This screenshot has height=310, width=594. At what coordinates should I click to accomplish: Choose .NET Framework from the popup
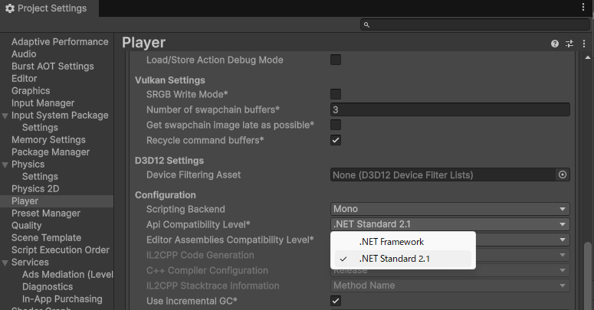(391, 242)
